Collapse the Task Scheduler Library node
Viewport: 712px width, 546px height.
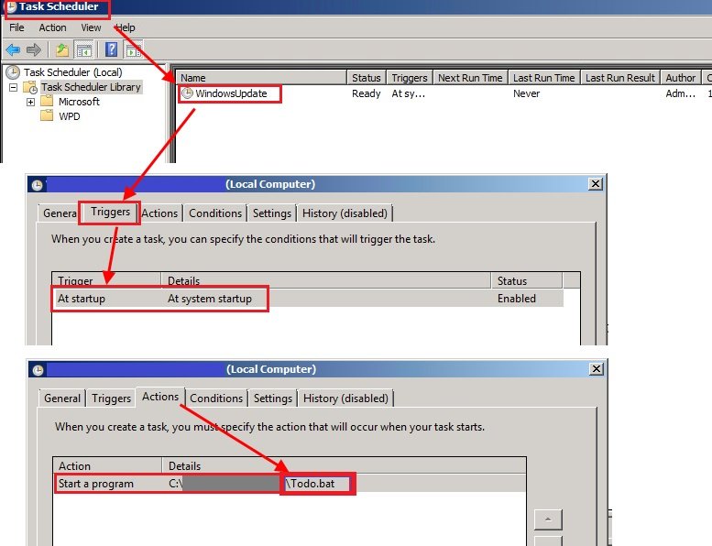tap(14, 87)
